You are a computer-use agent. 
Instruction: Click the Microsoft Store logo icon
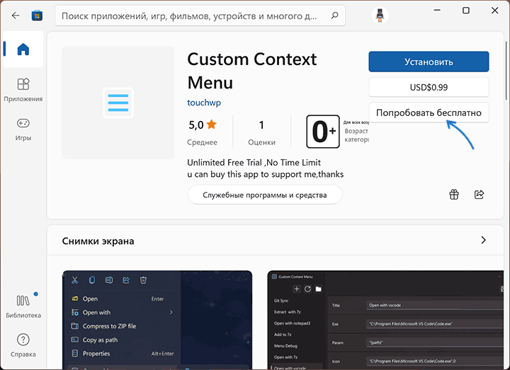pos(37,16)
